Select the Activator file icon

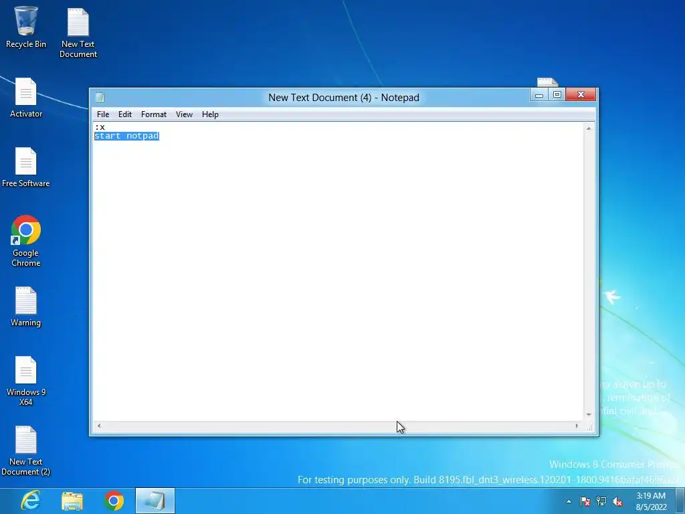(26, 98)
